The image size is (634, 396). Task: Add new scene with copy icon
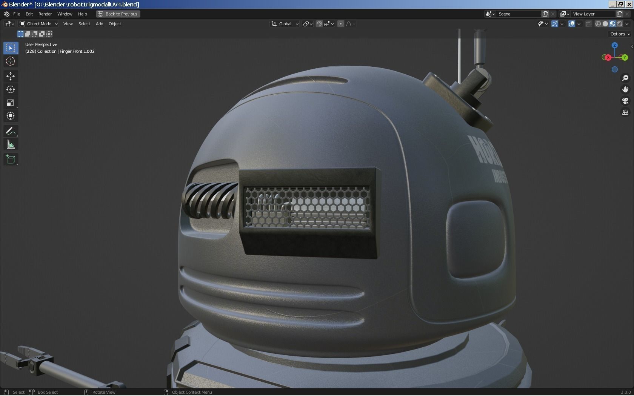[545, 14]
